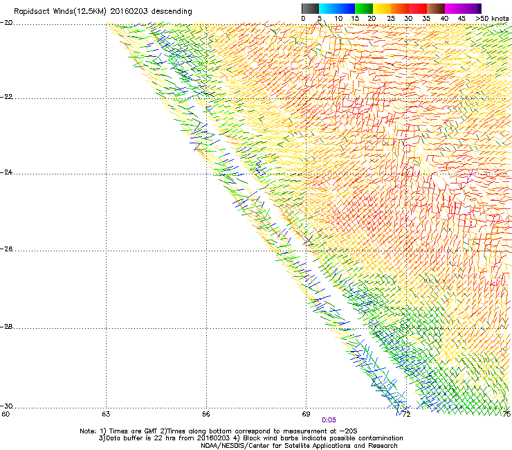This screenshot has height=450, width=512.
Task: Click the -24 latitude axis label
Action: click(6, 172)
